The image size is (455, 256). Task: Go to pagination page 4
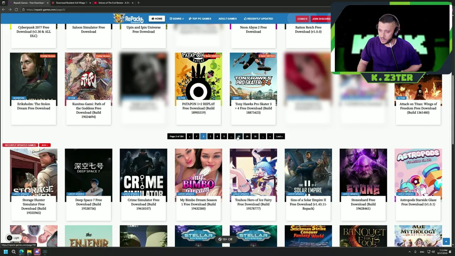(217, 136)
